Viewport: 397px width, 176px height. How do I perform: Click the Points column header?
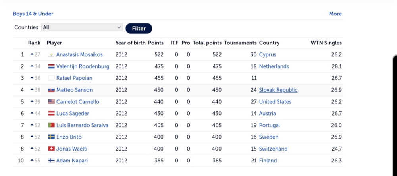pos(156,43)
